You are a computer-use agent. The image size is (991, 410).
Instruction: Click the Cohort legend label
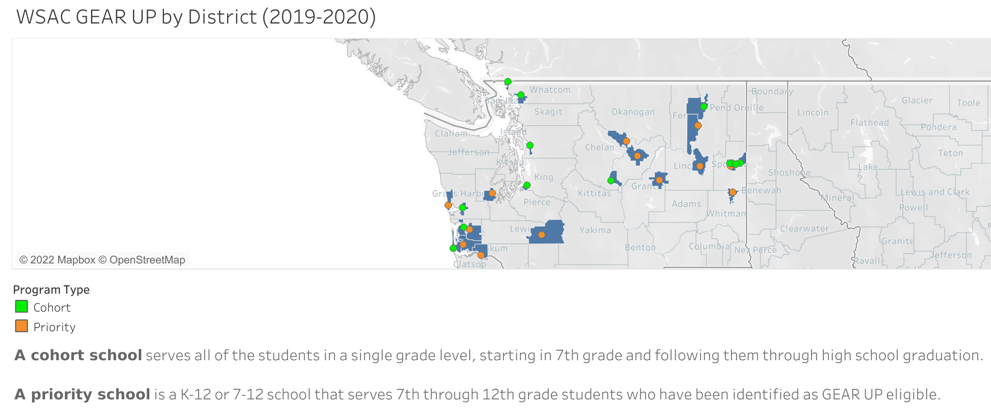click(x=52, y=308)
